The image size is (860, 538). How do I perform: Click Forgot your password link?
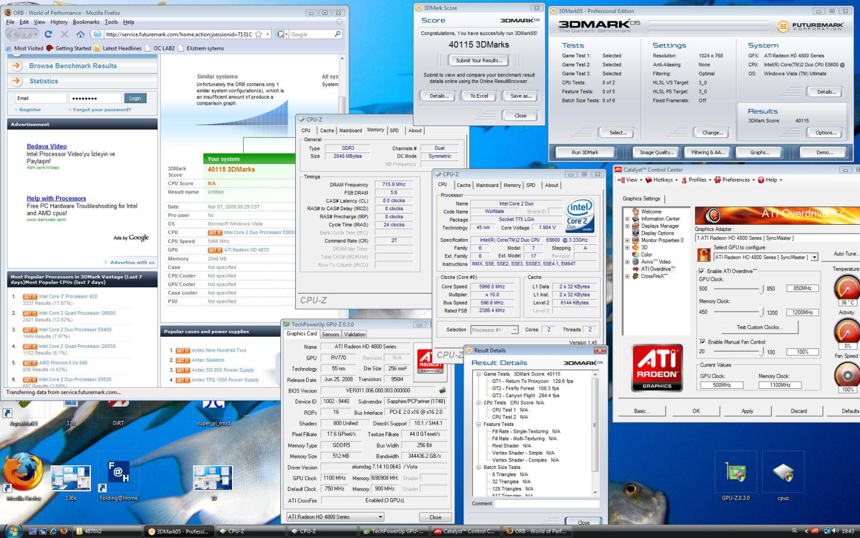click(102, 110)
